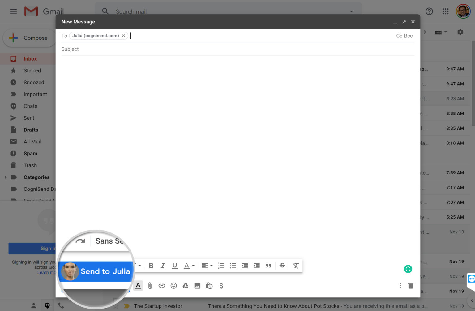Open more options menu in compose window

point(400,286)
